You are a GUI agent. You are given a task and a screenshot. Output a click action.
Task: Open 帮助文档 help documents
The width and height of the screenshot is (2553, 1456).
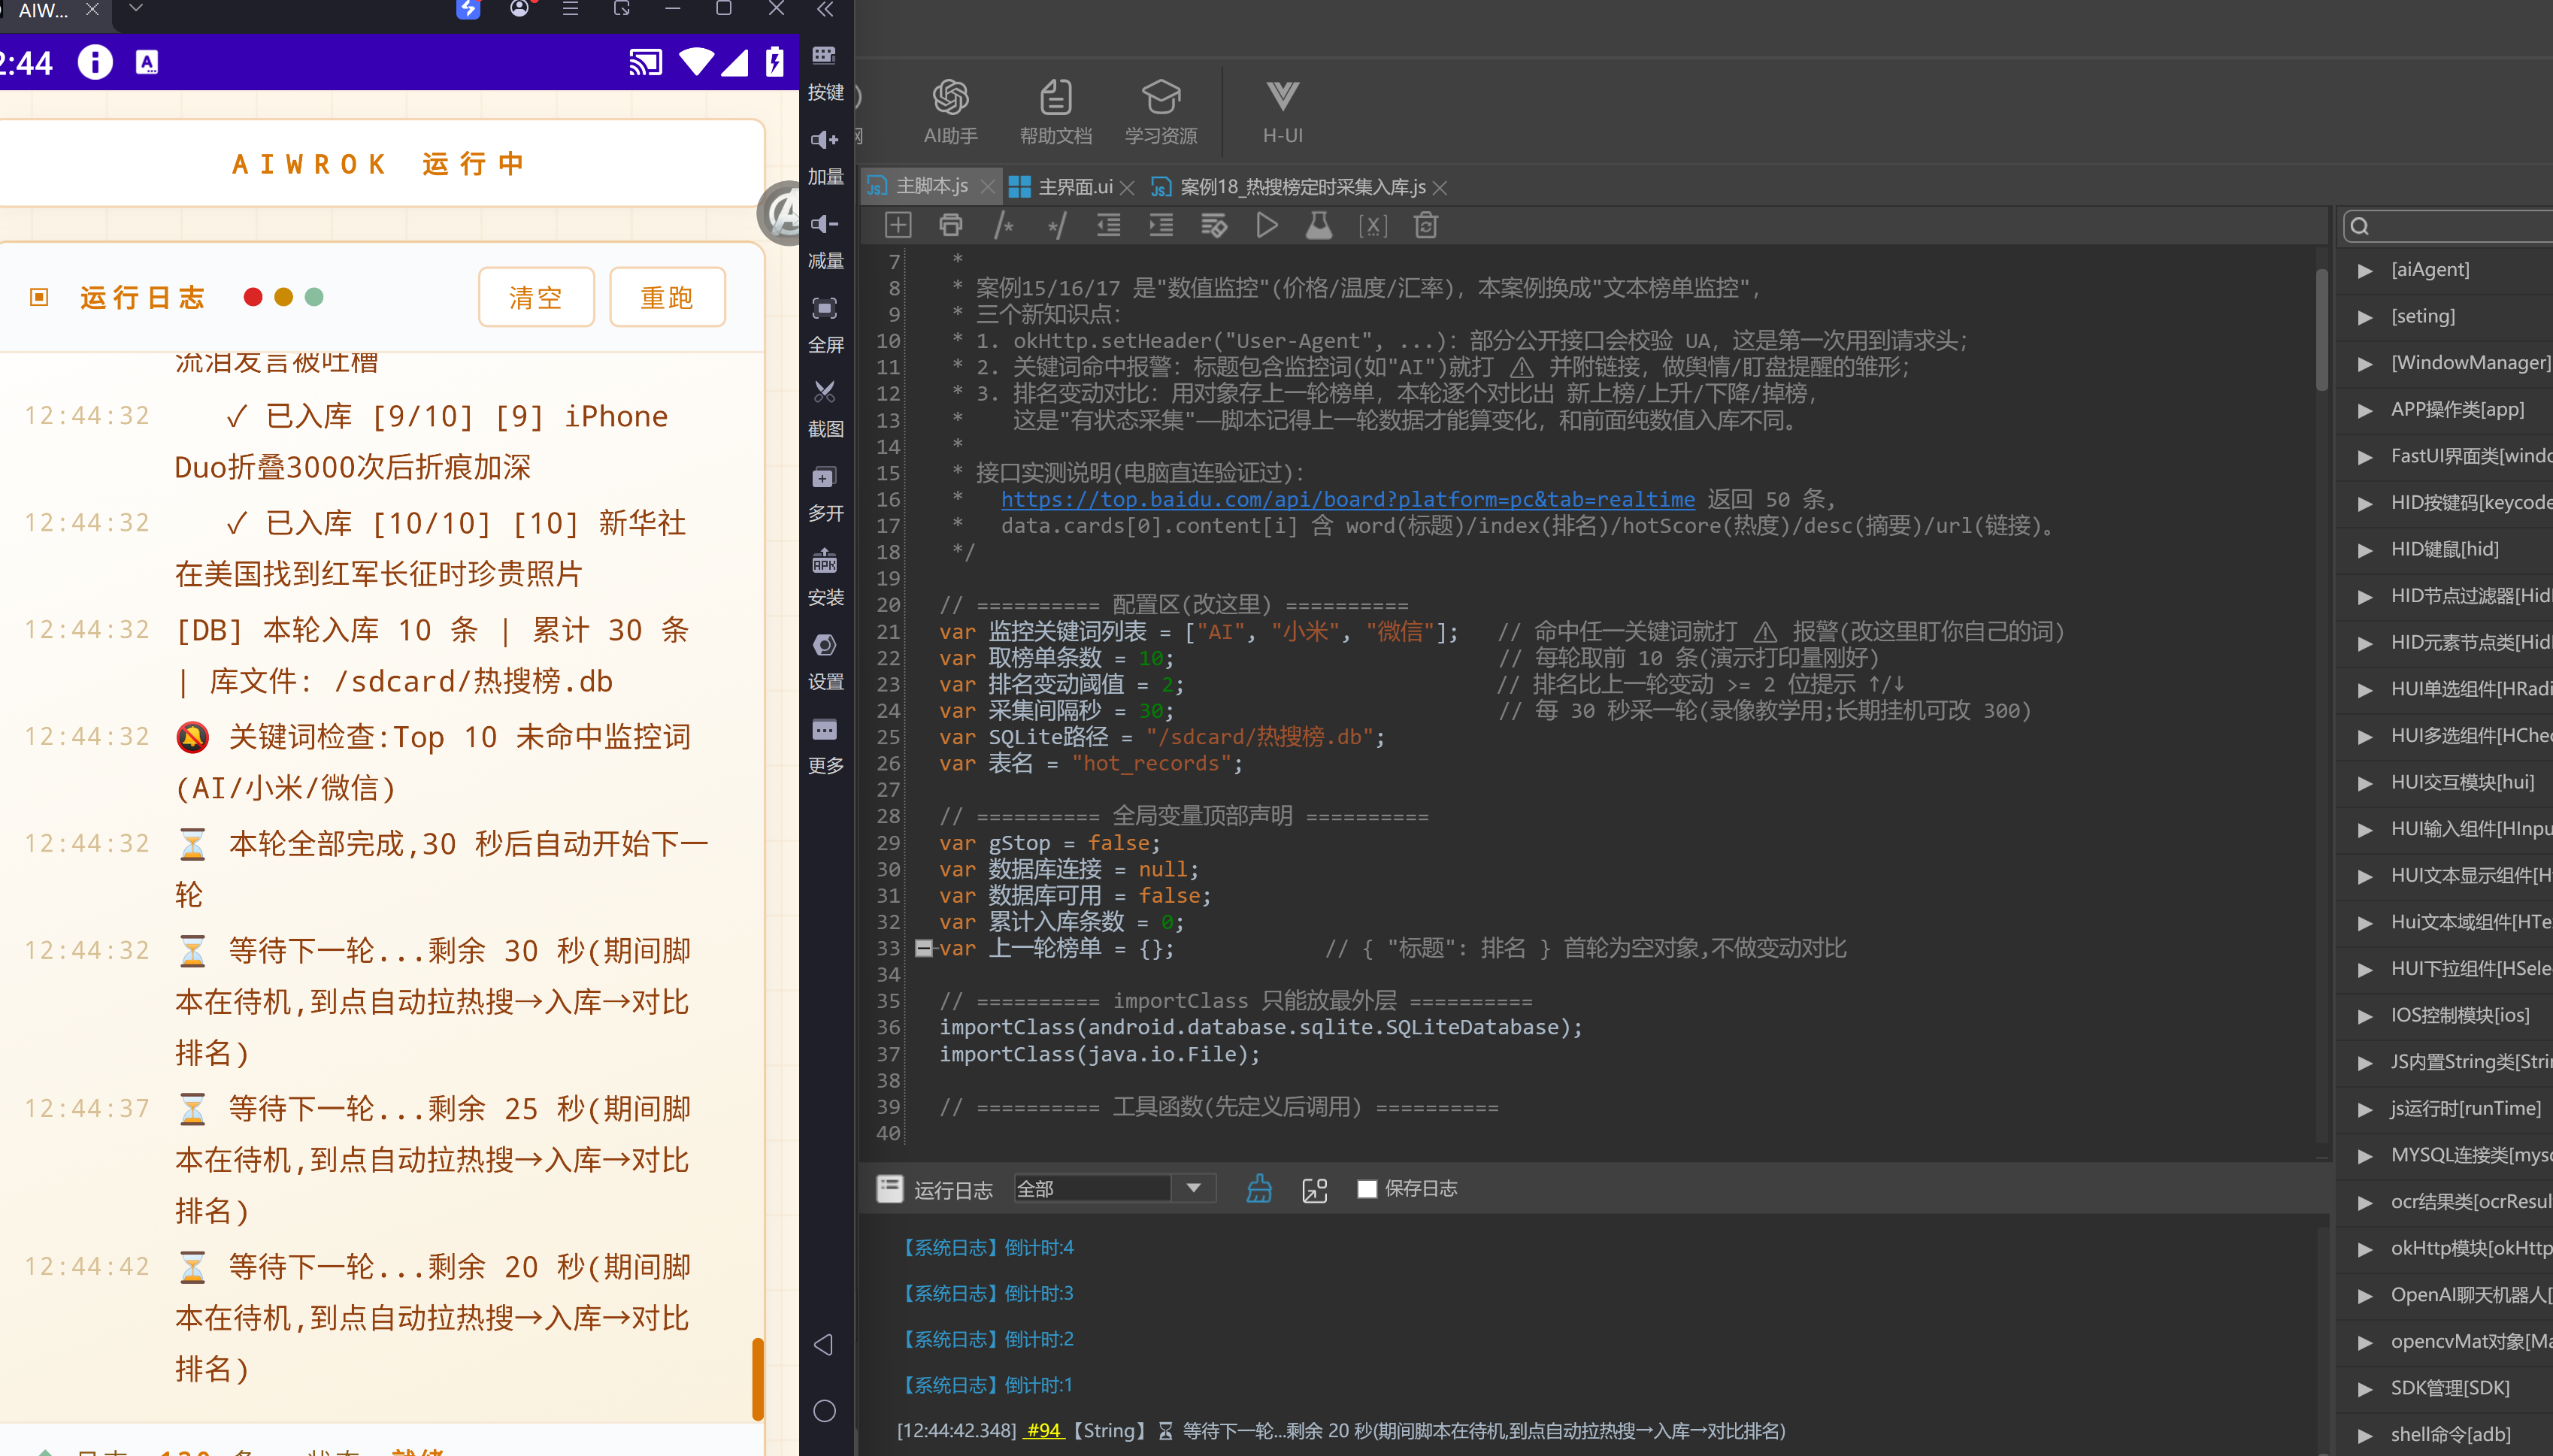[x=1055, y=112]
